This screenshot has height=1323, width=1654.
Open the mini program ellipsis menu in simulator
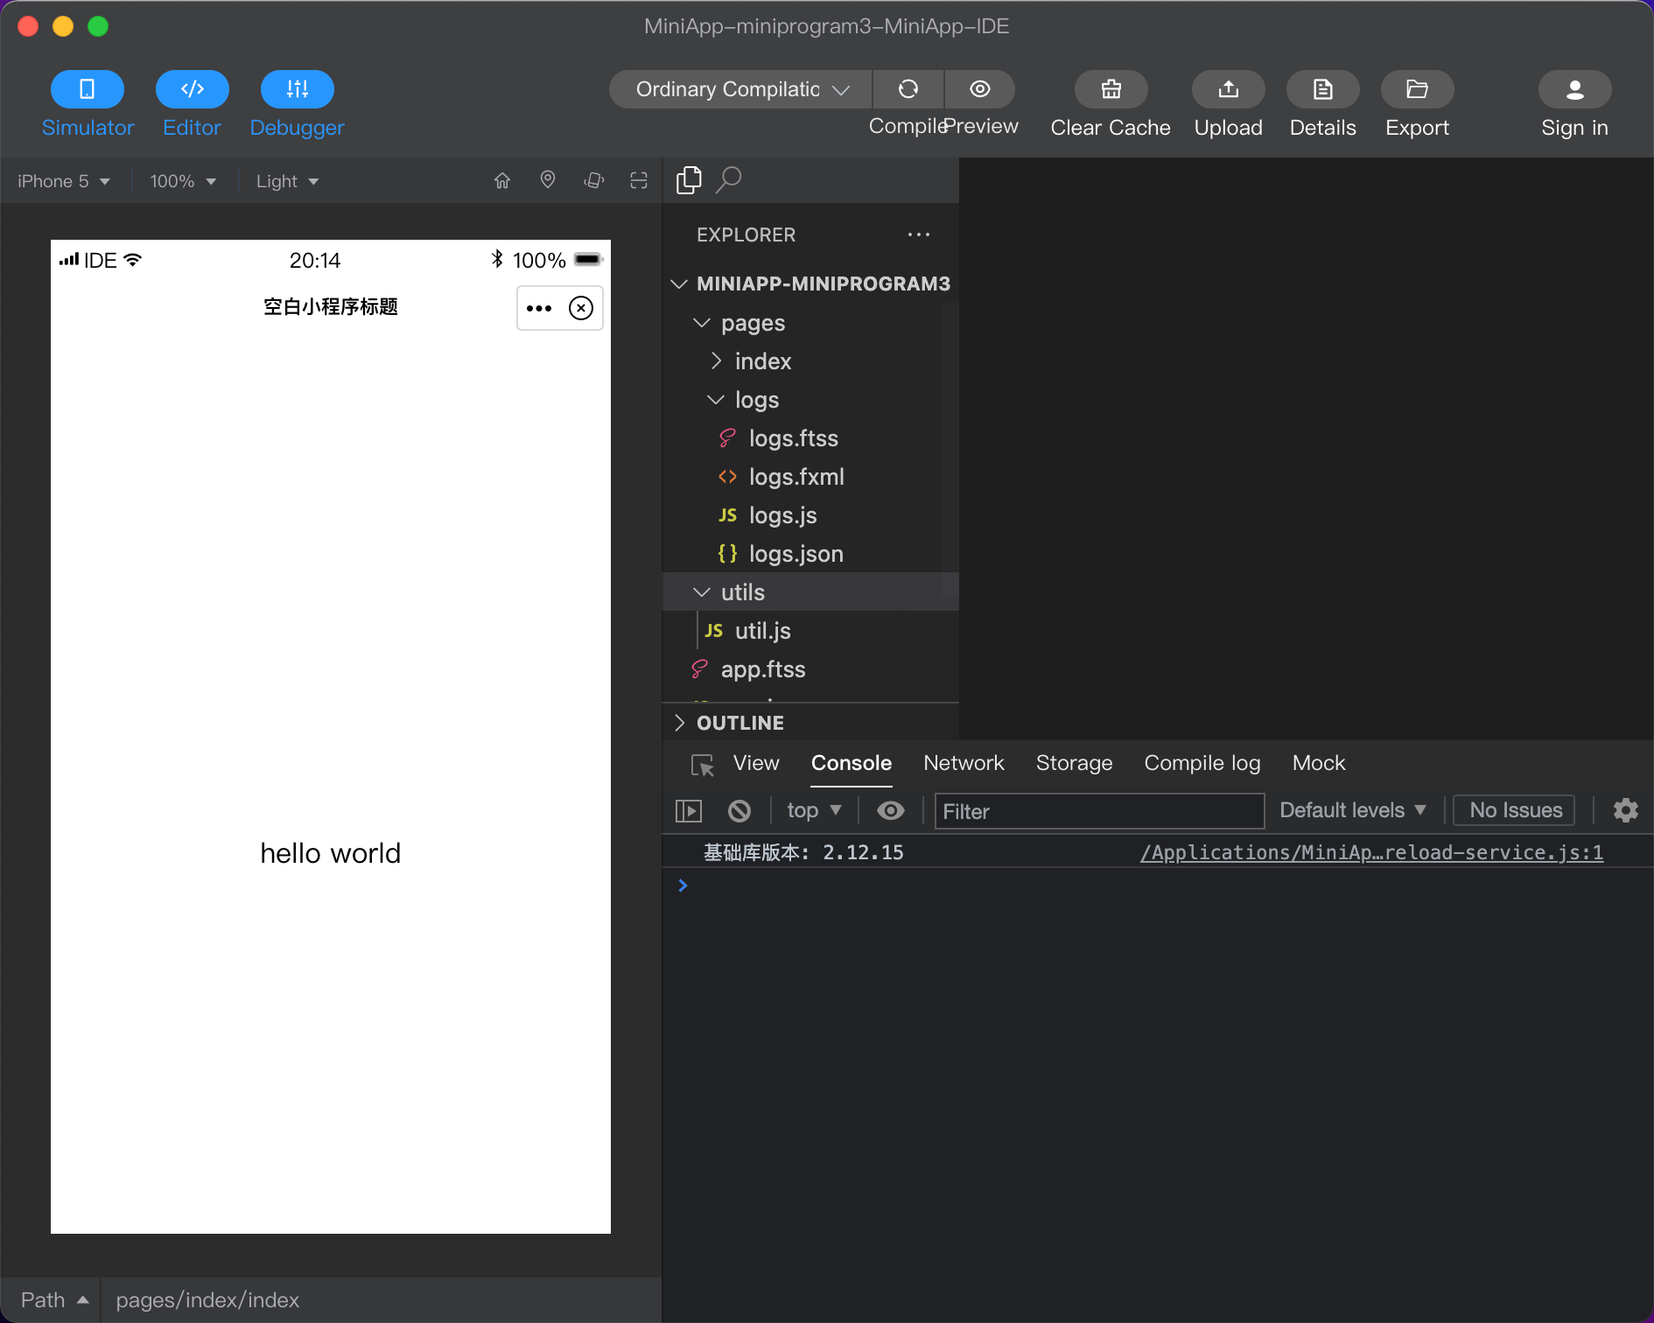pyautogui.click(x=539, y=308)
